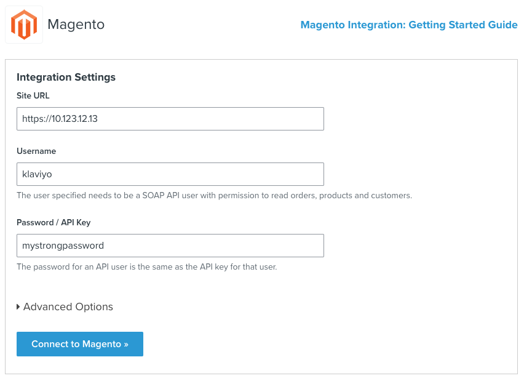Click the API key password hint text
The image size is (524, 381).
(x=147, y=267)
